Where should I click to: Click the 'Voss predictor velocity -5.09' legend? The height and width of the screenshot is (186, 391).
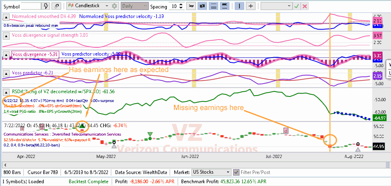(x=92, y=54)
